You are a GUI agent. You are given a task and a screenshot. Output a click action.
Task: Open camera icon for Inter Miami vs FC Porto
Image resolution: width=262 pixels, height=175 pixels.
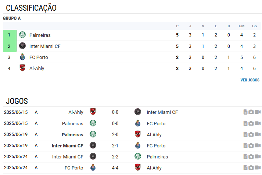[x=251, y=146]
